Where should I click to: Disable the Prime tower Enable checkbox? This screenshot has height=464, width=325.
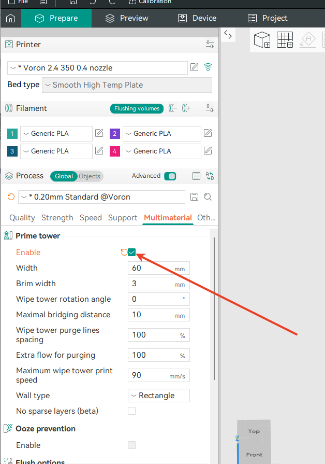132,252
